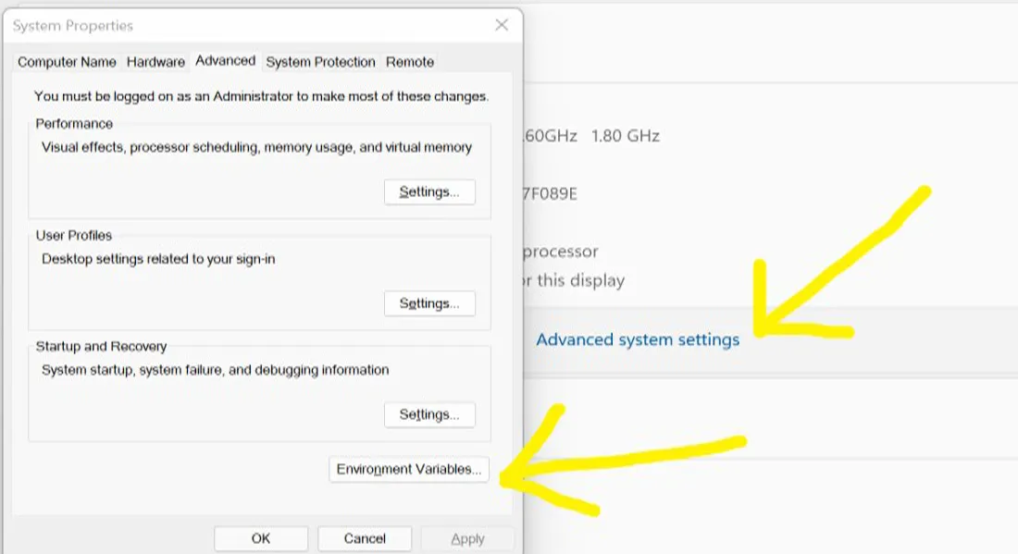Switch to the Computer Name tab
Screen dimensions: 1018x554
pyautogui.click(x=67, y=62)
